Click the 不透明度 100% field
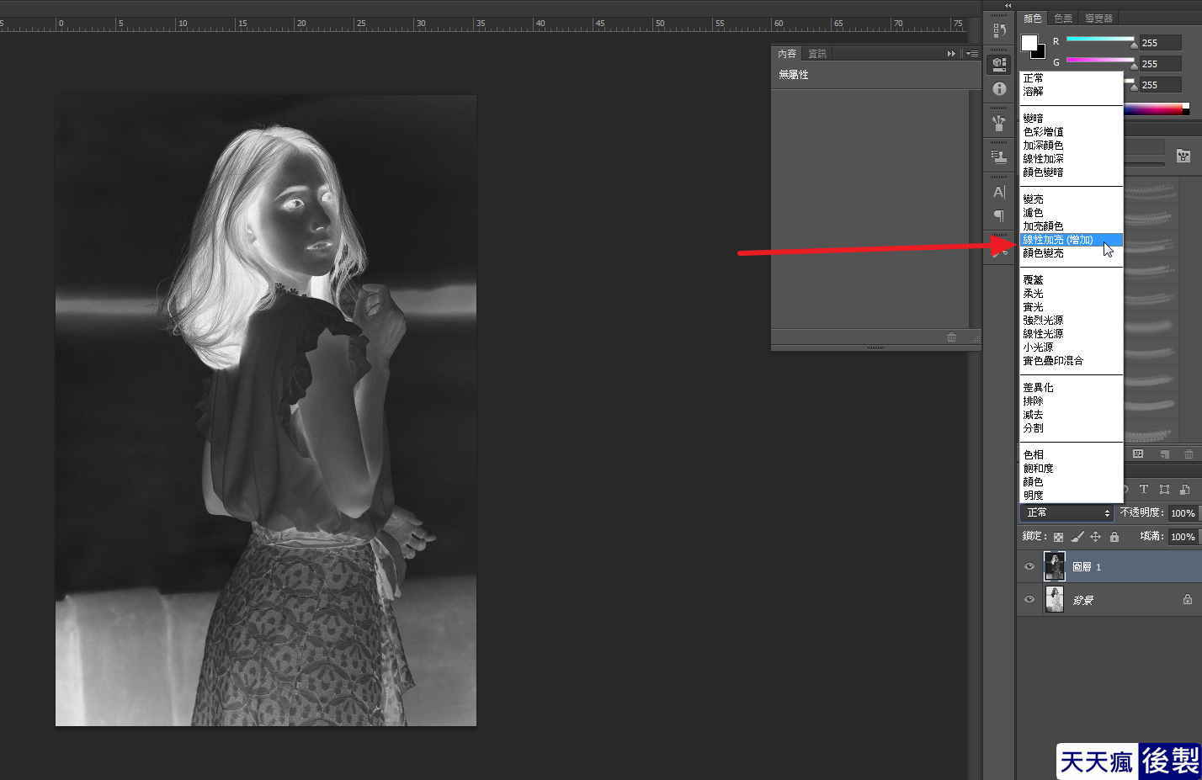The image size is (1202, 780). pos(1183,512)
